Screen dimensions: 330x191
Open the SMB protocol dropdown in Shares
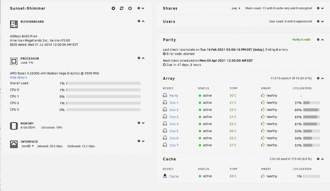(236, 9)
